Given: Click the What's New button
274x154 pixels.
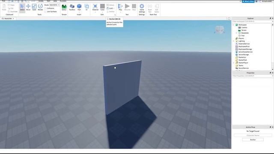Looking at the screenshot, I should [x=248, y=1].
